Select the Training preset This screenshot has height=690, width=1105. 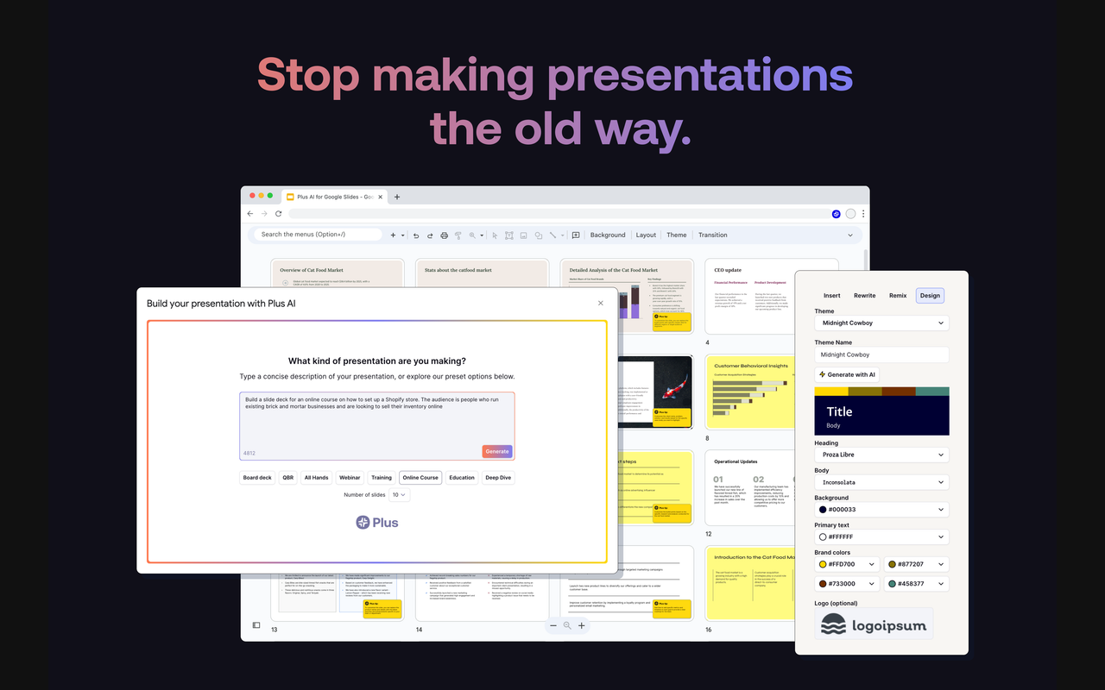point(382,477)
